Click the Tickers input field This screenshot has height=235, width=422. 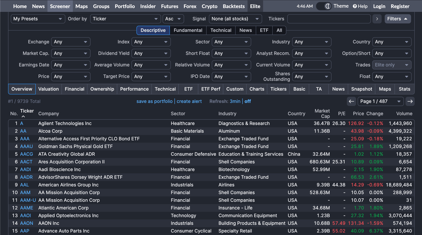pyautogui.click(x=329, y=19)
